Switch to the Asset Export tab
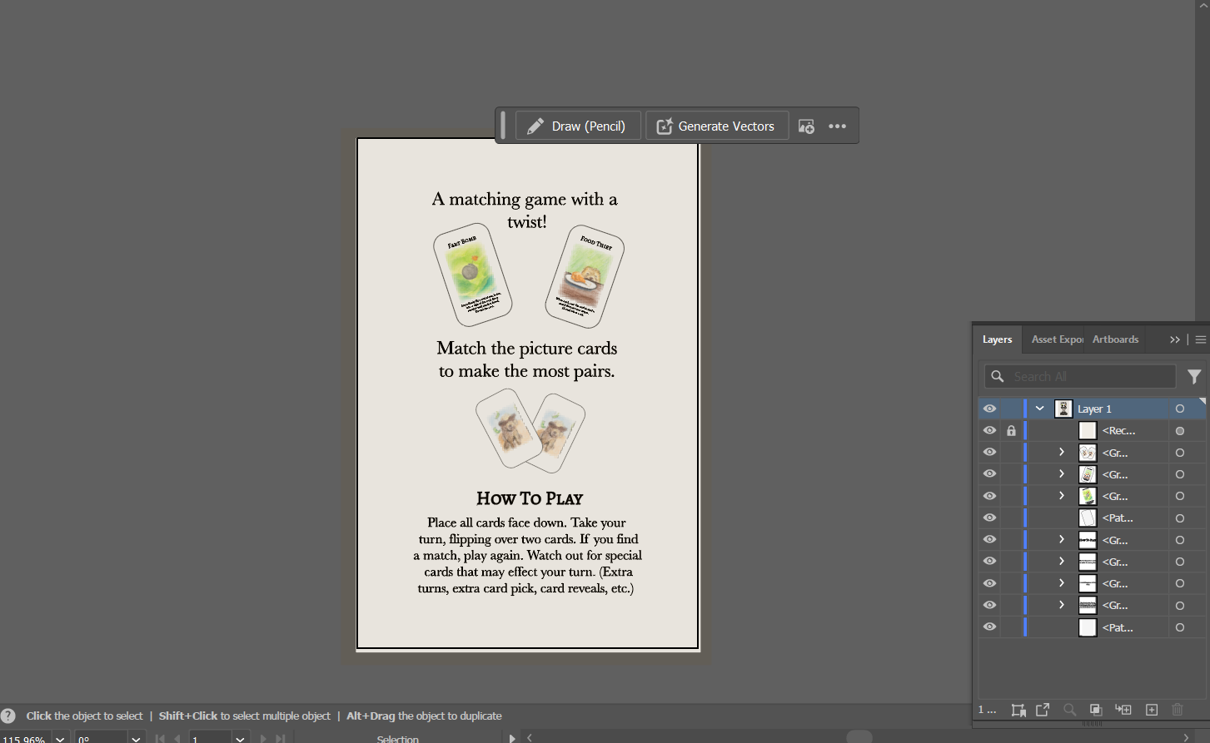1210x743 pixels. 1057,339
